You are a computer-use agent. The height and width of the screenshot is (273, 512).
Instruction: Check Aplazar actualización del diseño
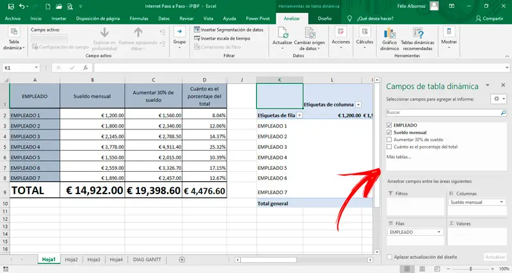pyautogui.click(x=390, y=257)
